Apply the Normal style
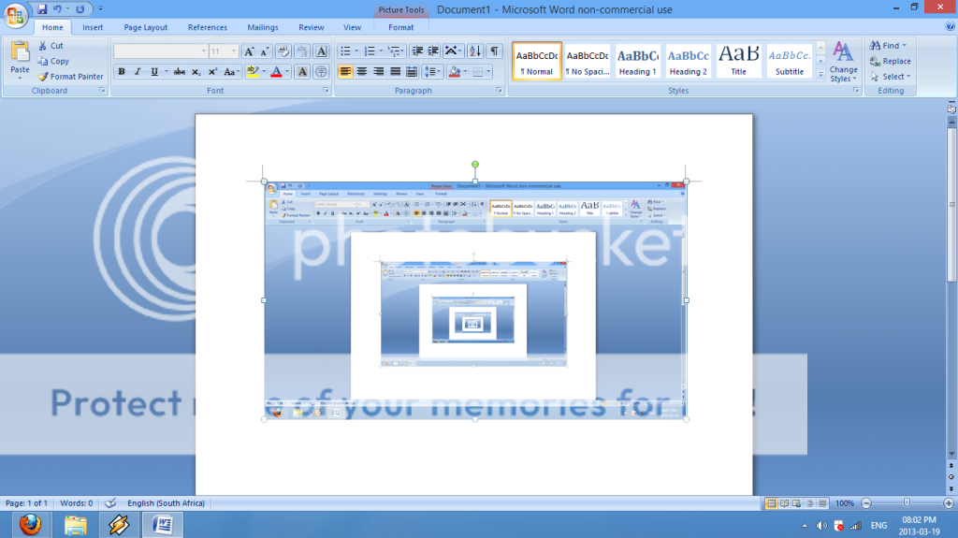The width and height of the screenshot is (958, 538). click(536, 61)
